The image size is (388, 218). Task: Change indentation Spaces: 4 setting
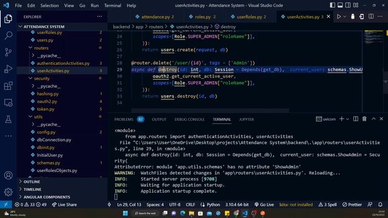(x=155, y=205)
